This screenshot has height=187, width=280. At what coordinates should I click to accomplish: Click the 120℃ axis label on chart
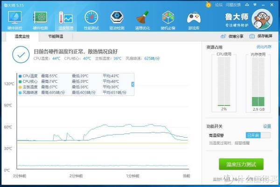point(9,84)
